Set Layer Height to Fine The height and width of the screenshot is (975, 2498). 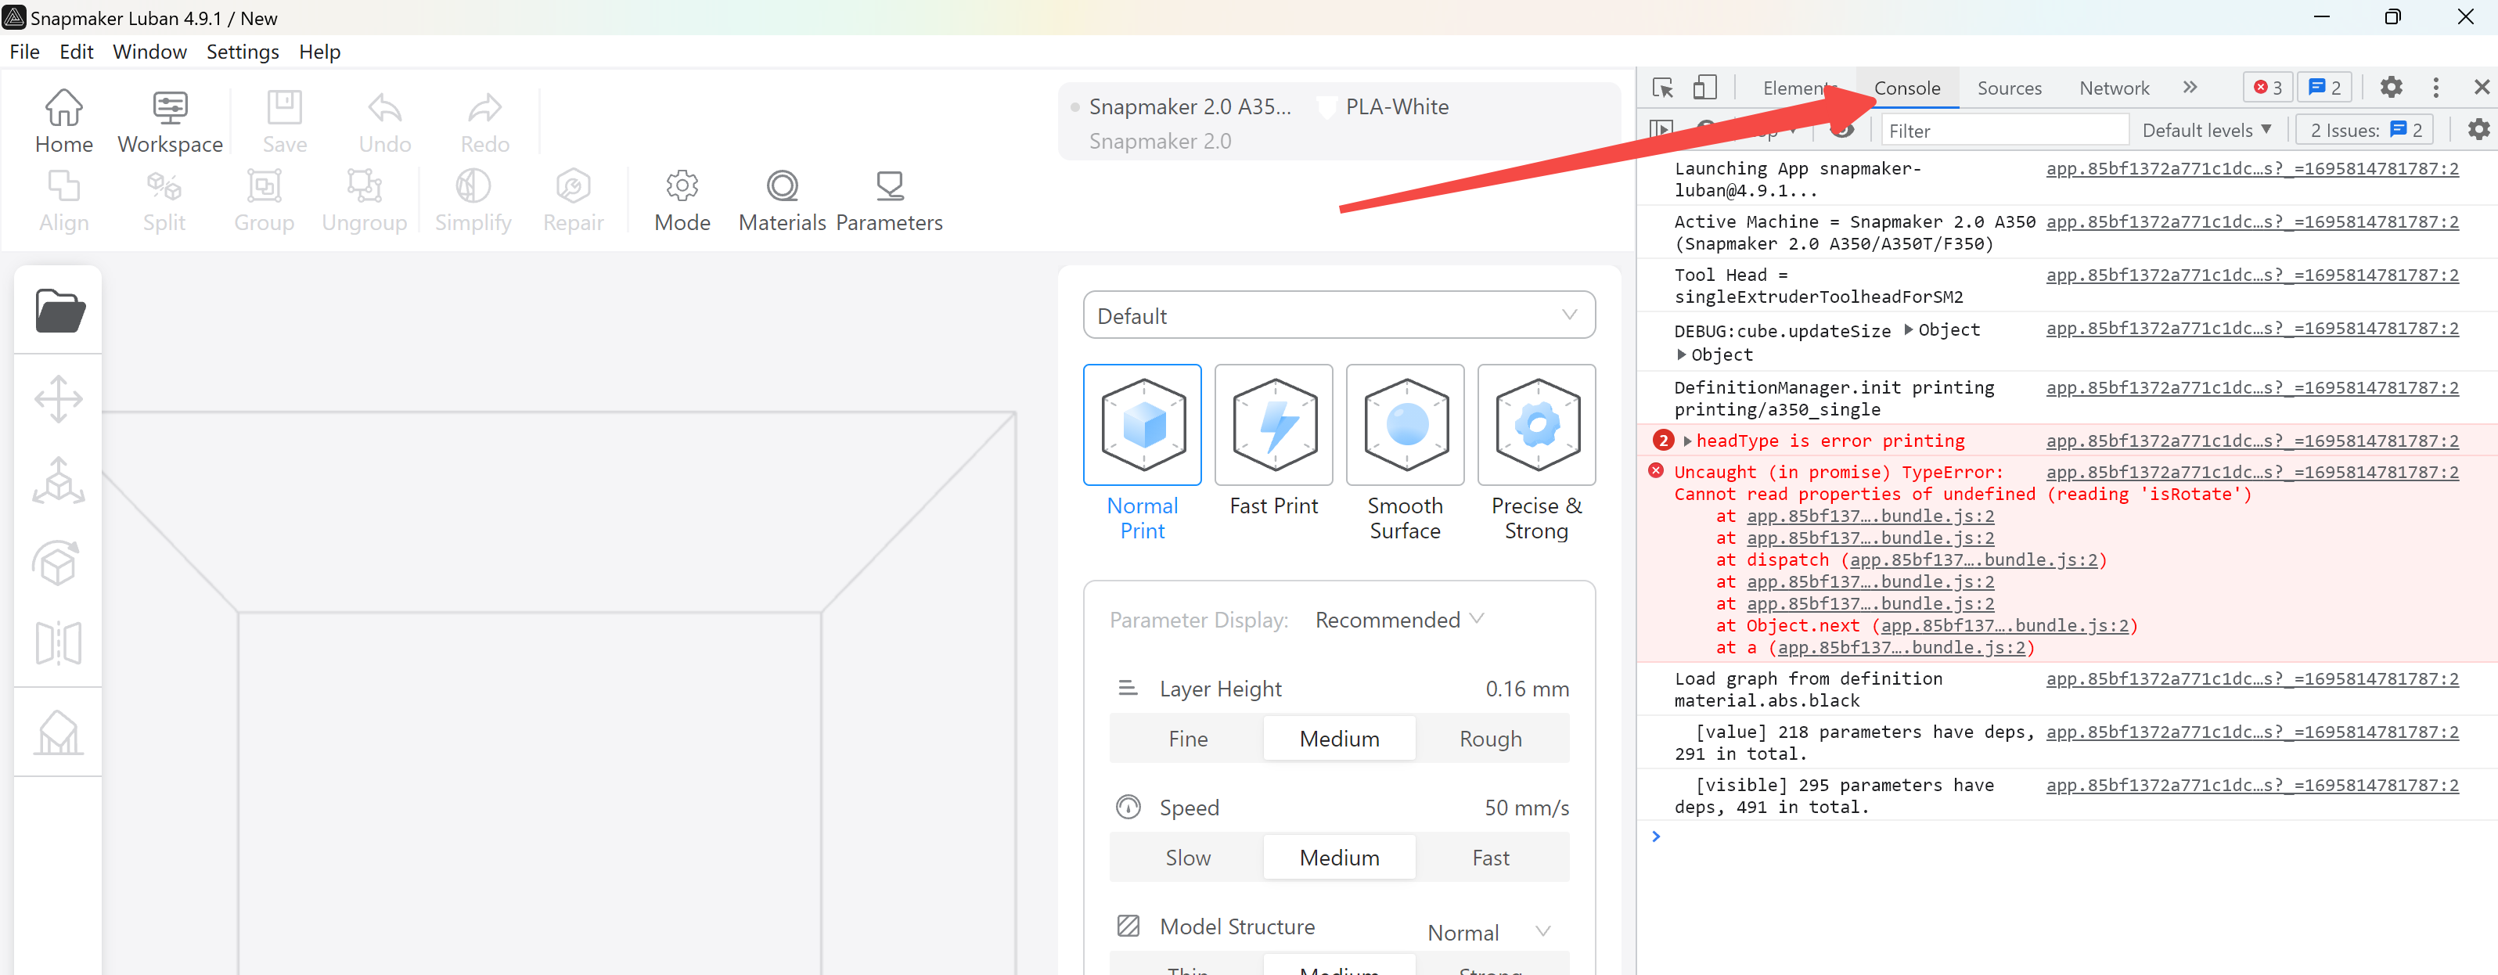[x=1188, y=739]
